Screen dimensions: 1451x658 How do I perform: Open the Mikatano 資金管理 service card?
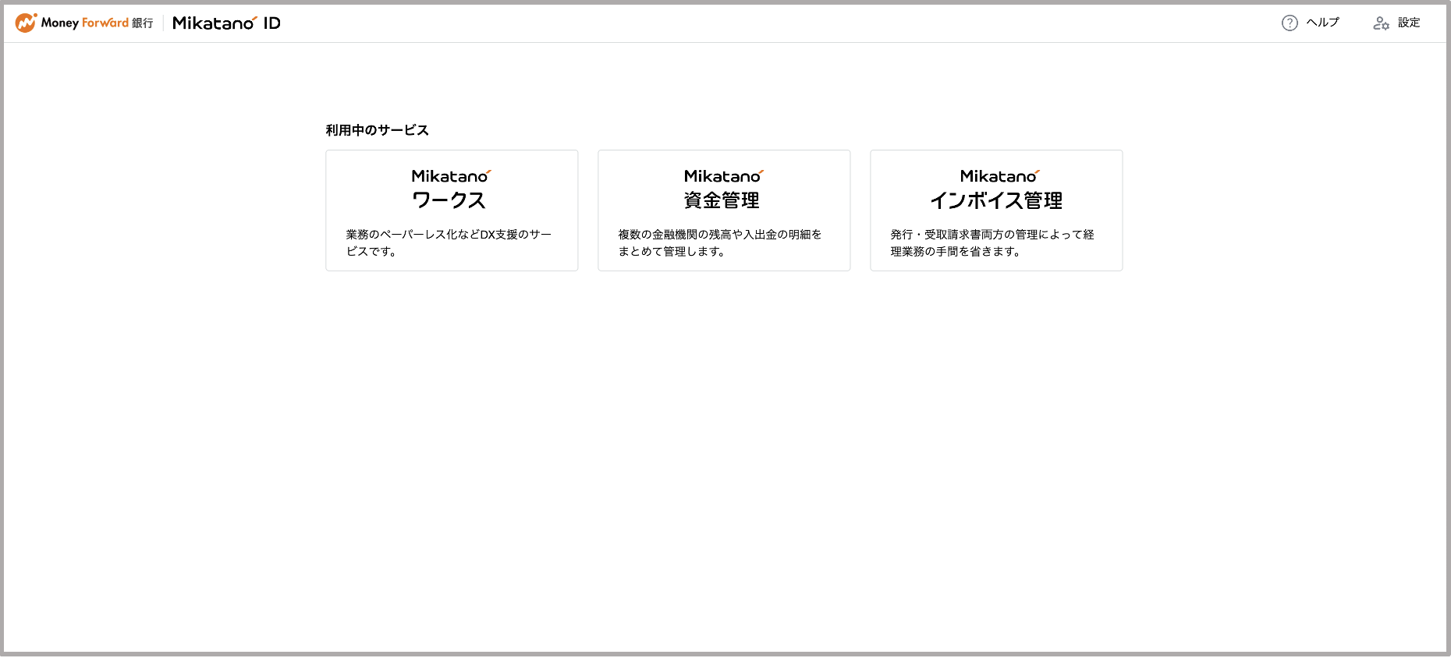[x=724, y=210]
